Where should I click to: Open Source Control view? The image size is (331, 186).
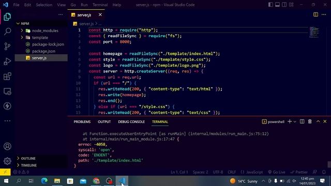(7, 47)
